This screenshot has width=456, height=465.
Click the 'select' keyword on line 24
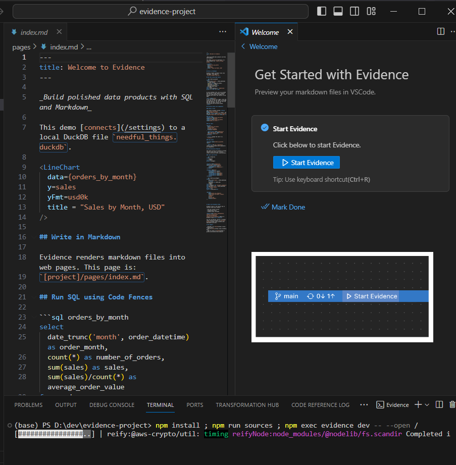point(52,327)
